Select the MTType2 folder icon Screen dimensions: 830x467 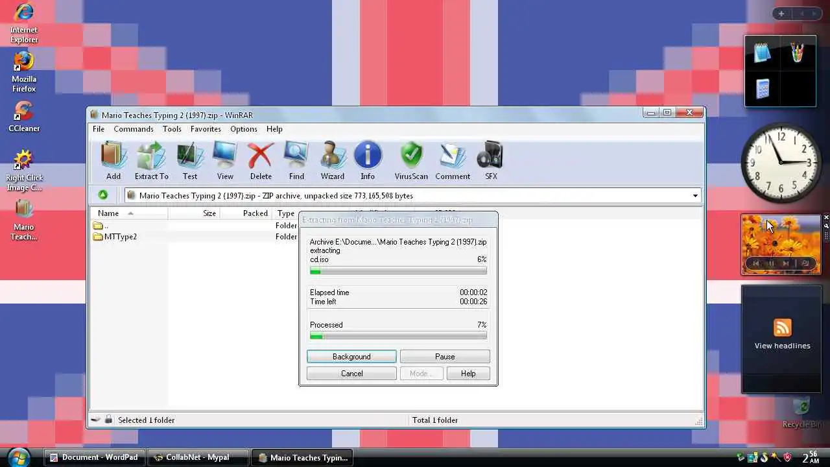(98, 237)
